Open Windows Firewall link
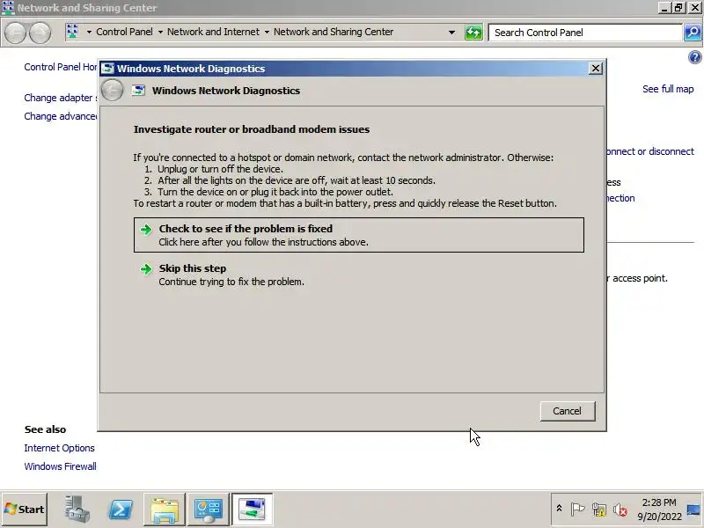 pos(60,466)
